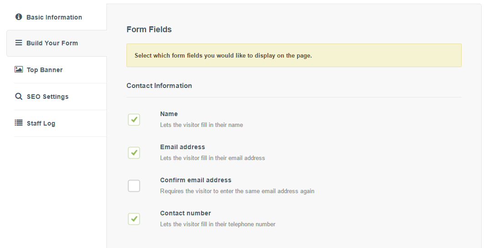Uncheck the Name field checkbox
The image size is (489, 248).
tap(134, 120)
